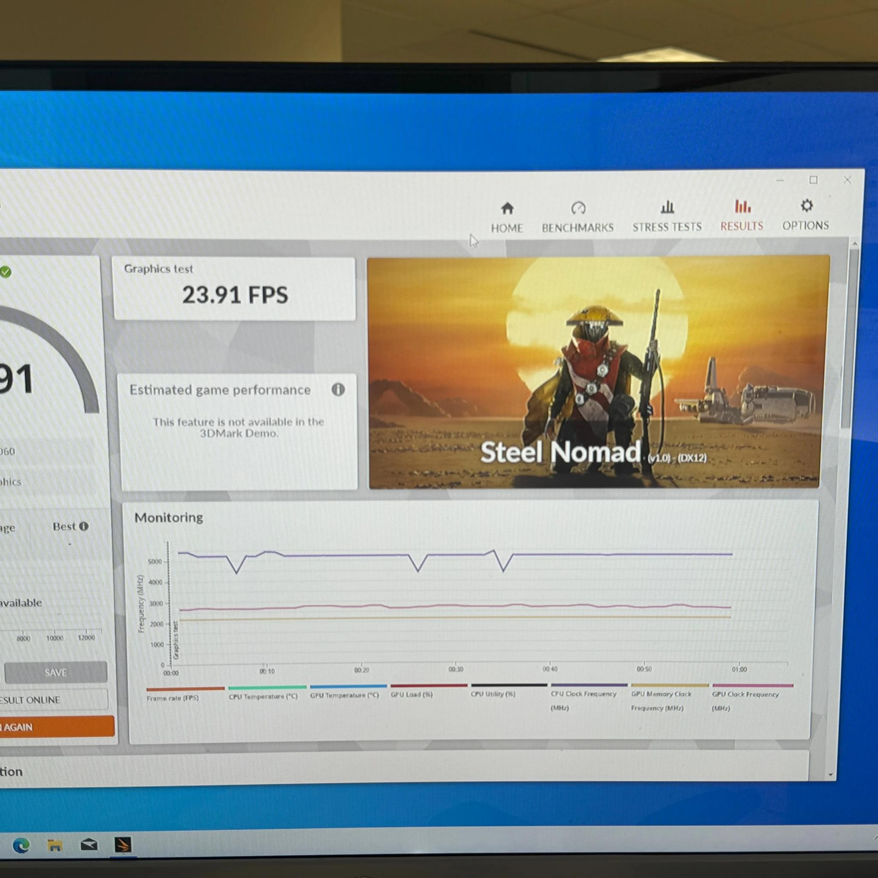Open info icon for Estimated game performance

[338, 389]
